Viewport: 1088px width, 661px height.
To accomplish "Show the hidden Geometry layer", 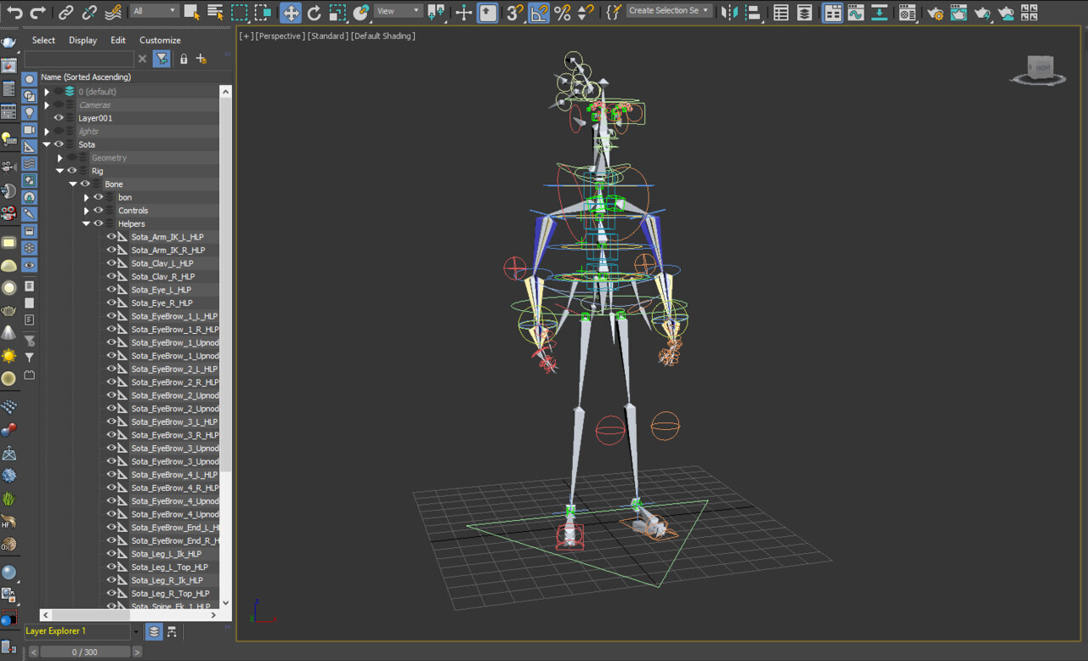I will coord(72,158).
